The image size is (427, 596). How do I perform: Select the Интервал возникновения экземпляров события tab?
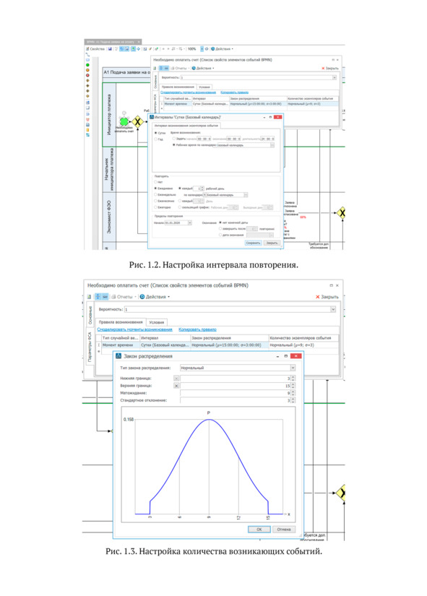186,126
